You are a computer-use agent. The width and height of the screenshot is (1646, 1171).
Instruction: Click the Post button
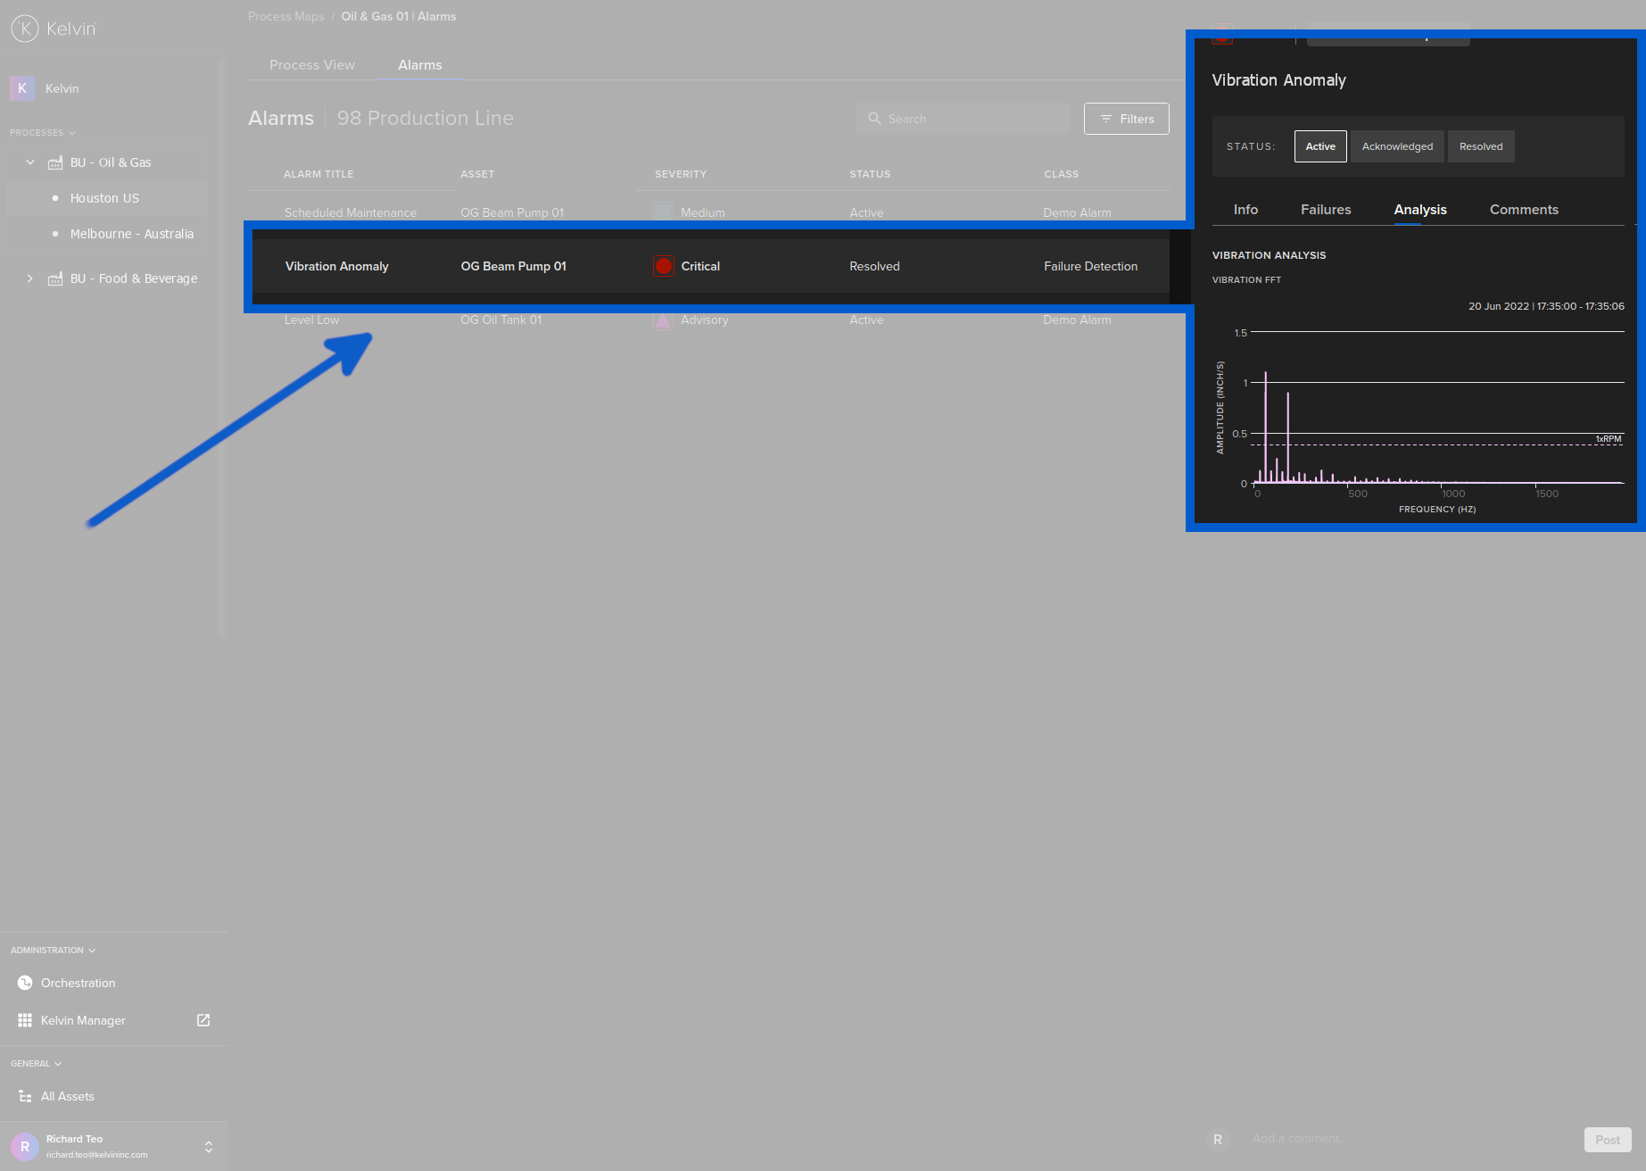(x=1607, y=1139)
